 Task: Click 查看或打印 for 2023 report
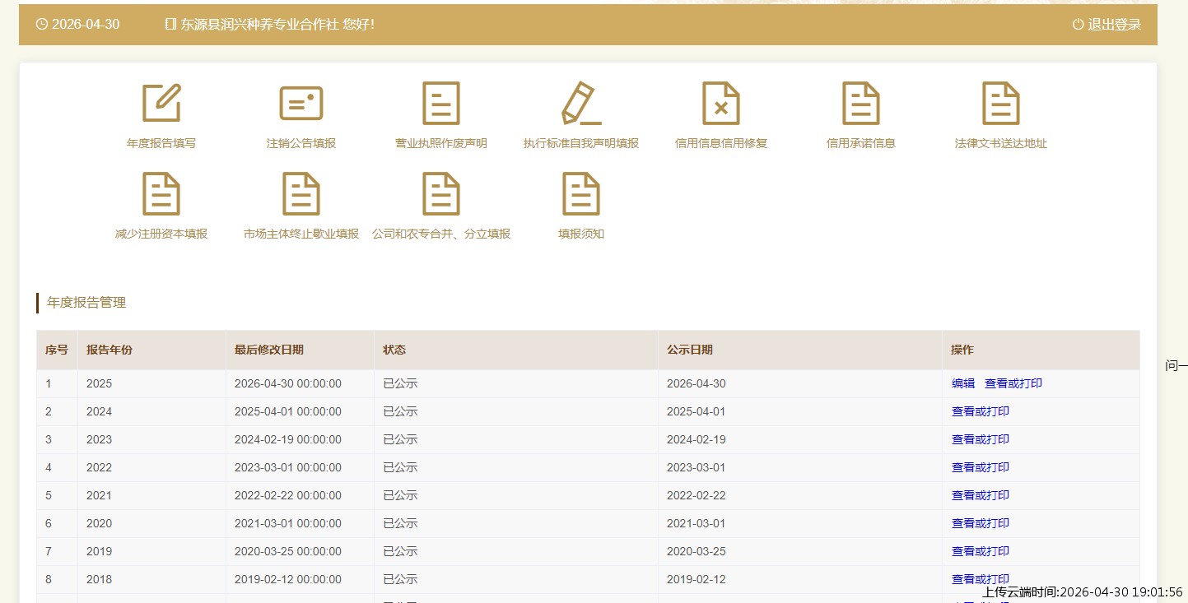[981, 439]
